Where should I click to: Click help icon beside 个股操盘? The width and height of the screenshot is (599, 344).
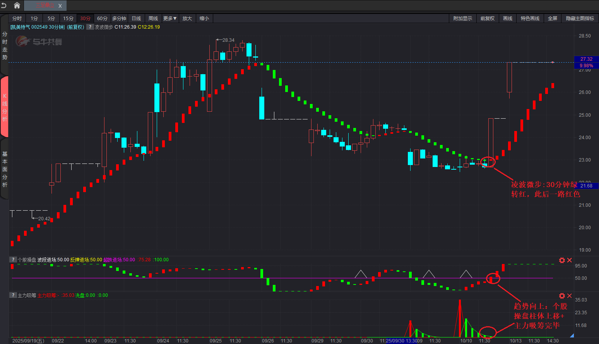coord(13,260)
